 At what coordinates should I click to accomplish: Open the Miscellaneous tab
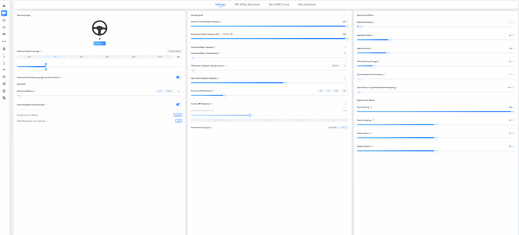click(307, 5)
